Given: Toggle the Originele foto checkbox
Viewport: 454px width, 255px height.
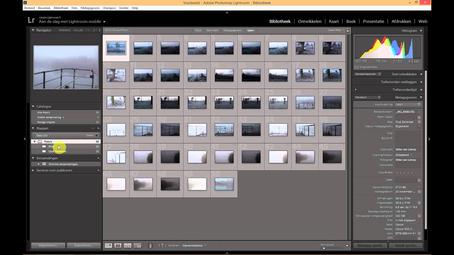Looking at the screenshot, I should pos(356,67).
